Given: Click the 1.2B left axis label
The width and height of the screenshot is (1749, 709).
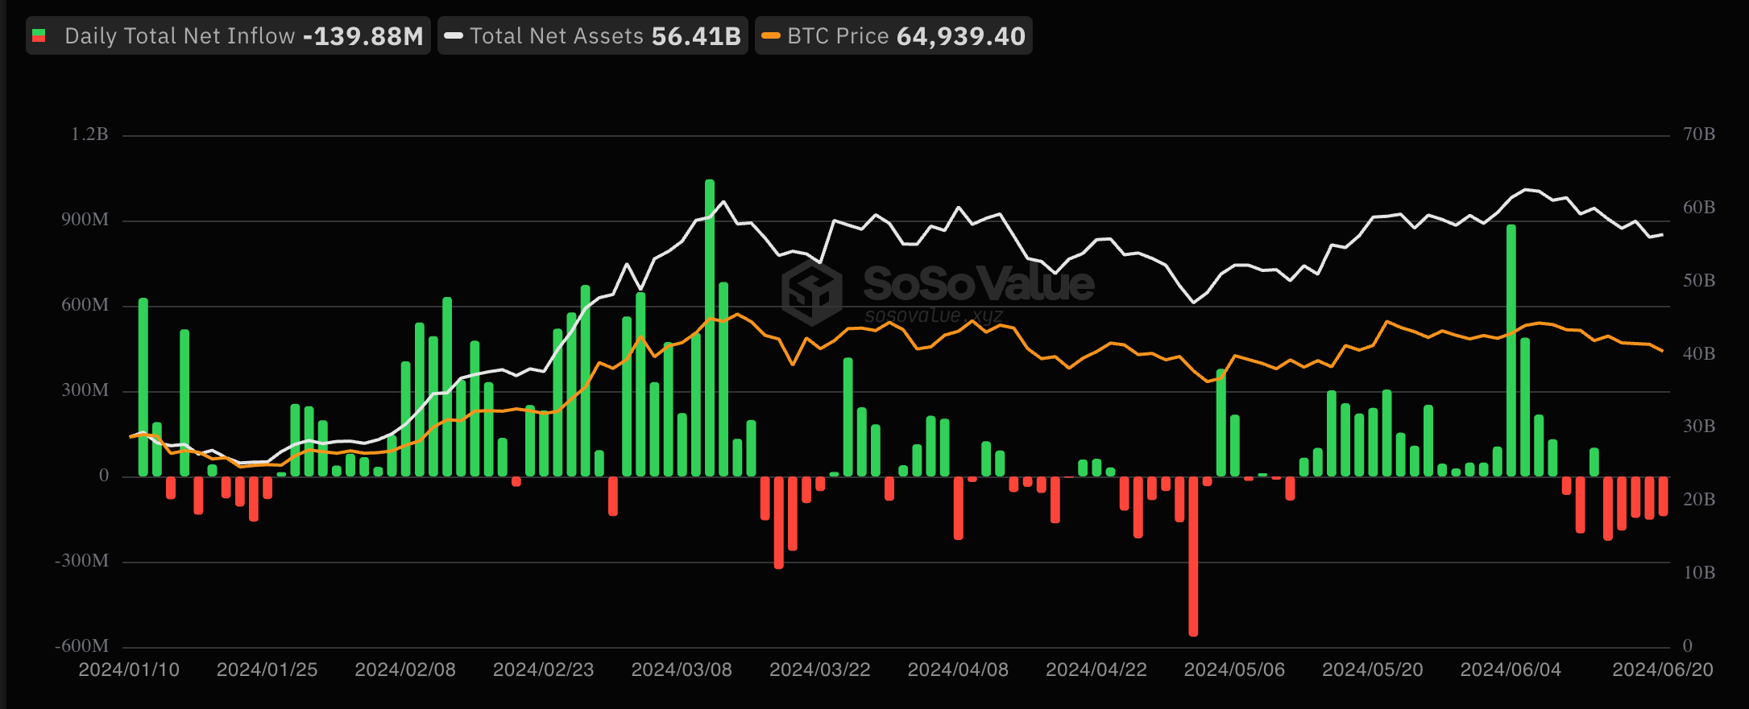Looking at the screenshot, I should pyautogui.click(x=89, y=134).
